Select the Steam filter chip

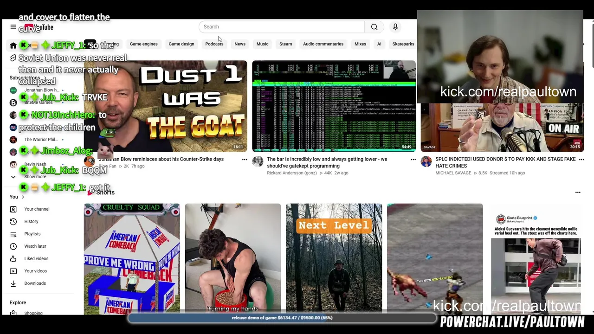click(x=285, y=44)
